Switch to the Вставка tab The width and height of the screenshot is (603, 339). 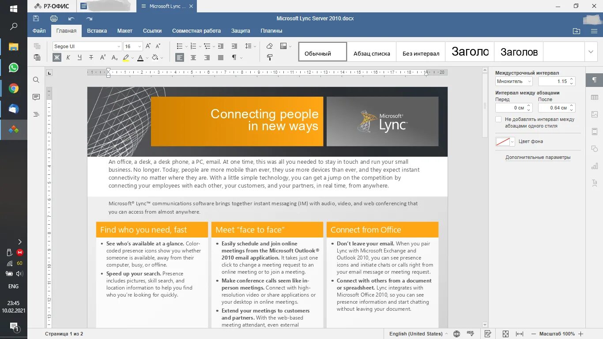click(x=97, y=31)
